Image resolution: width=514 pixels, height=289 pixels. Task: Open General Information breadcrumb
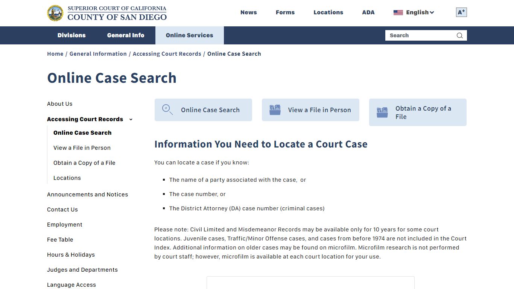(x=98, y=54)
